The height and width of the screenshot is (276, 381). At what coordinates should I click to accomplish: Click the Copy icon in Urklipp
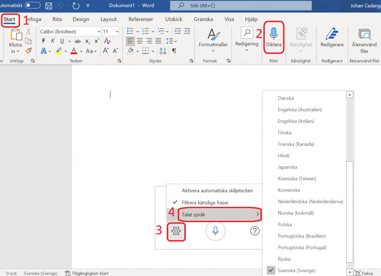coord(29,41)
